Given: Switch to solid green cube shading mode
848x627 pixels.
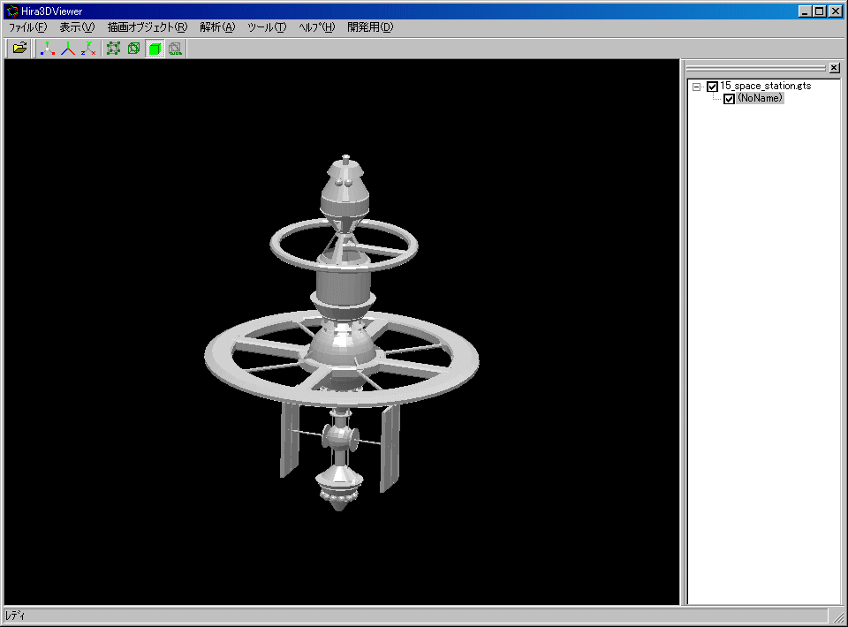Looking at the screenshot, I should tap(155, 49).
